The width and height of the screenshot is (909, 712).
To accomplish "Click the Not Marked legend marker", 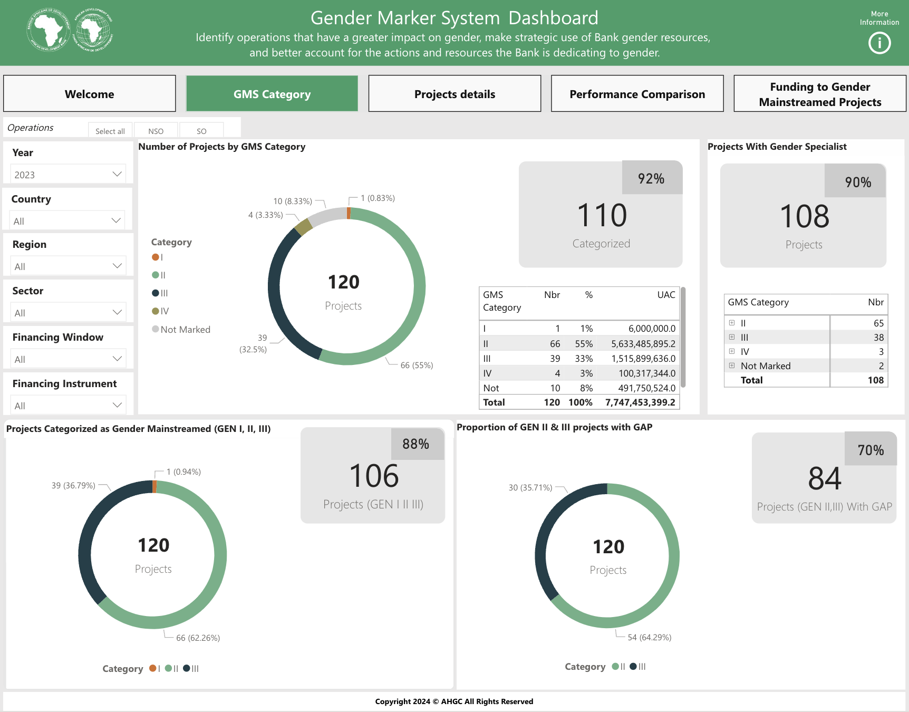I will (156, 329).
